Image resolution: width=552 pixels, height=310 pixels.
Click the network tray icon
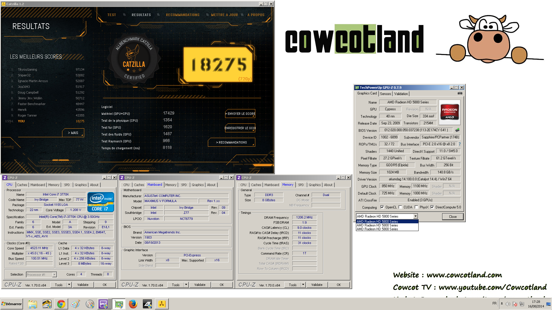[x=522, y=304]
